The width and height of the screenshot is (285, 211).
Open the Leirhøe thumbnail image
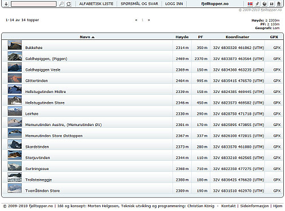tap(15, 111)
